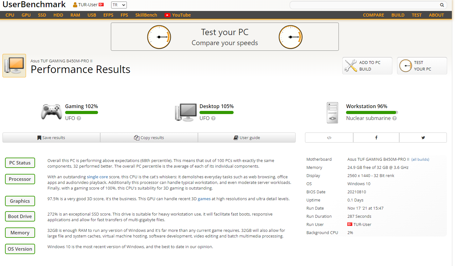Open the ABOUT page
The height and width of the screenshot is (266, 455).
pos(437,15)
